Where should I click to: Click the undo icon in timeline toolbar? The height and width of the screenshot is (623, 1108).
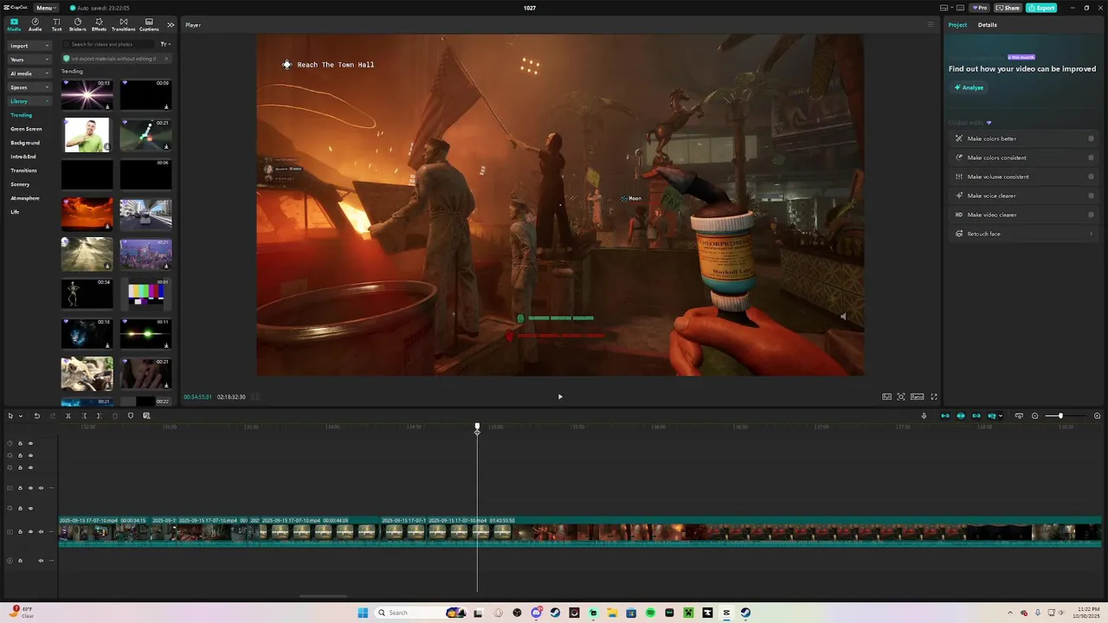[x=36, y=415]
